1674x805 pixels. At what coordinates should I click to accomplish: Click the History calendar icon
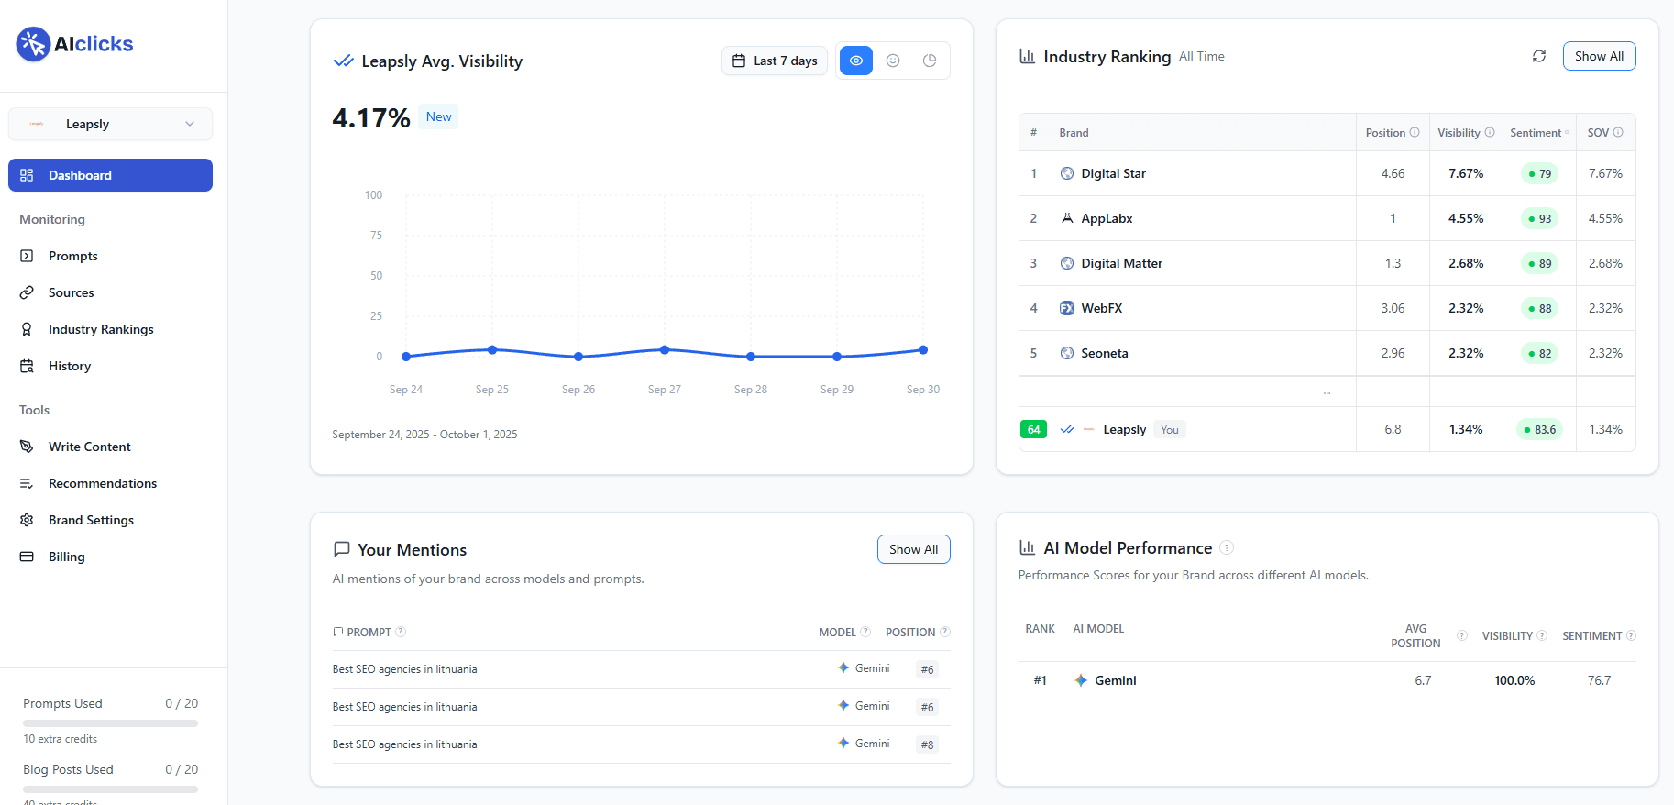[x=27, y=366]
